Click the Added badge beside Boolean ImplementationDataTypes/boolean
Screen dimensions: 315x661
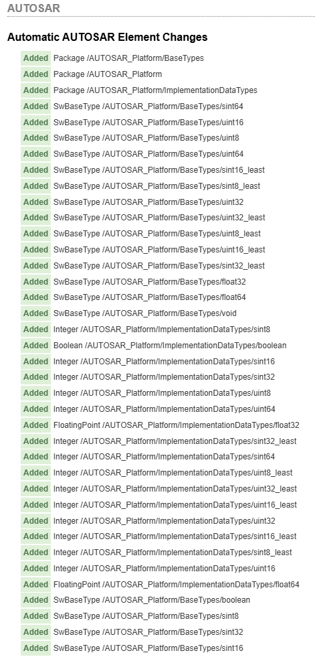[36, 346]
